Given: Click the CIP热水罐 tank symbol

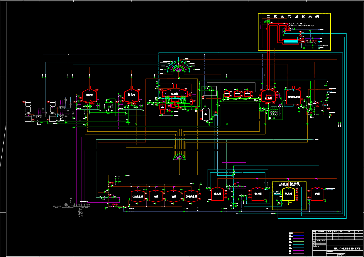Looking at the screenshot, I should click(x=138, y=196).
